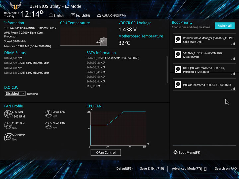Click the BIOS Ver. 4017 text
The image size is (239, 179).
[x=47, y=28]
